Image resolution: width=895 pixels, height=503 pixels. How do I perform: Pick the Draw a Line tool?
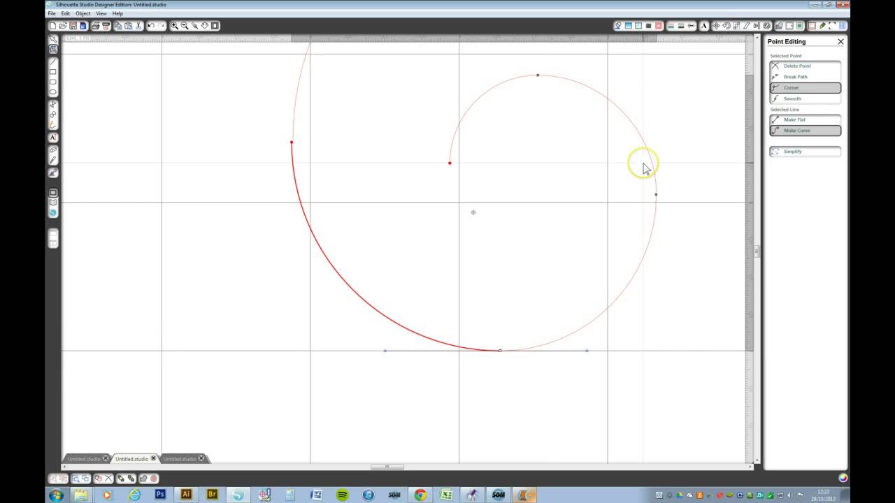click(53, 62)
